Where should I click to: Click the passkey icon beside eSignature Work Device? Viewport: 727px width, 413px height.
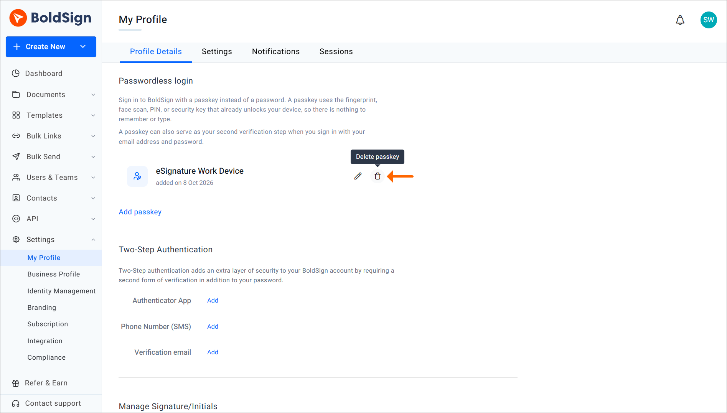pyautogui.click(x=137, y=176)
